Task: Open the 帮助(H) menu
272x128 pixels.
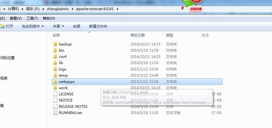Action: pyautogui.click(x=49, y=18)
